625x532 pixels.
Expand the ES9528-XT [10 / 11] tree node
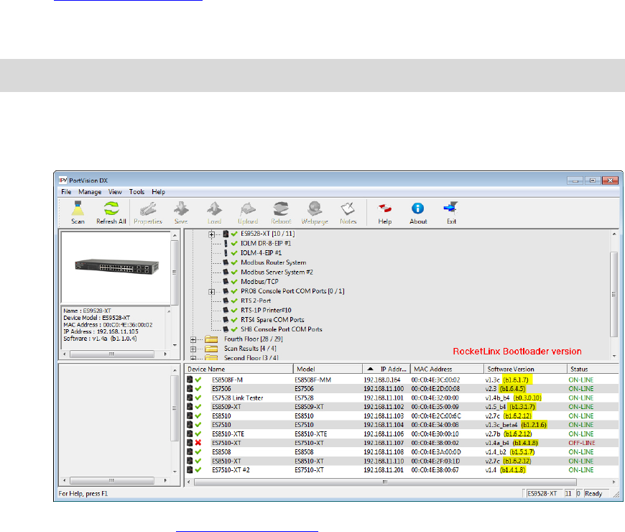point(212,234)
